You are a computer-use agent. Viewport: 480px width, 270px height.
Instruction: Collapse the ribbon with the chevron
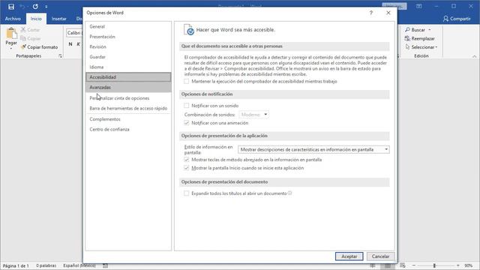[474, 56]
